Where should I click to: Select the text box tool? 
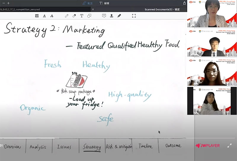point(82,16)
